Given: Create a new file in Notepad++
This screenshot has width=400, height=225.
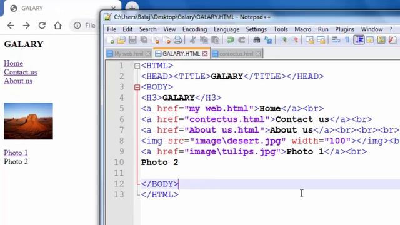Looking at the screenshot, I should 111,40.
